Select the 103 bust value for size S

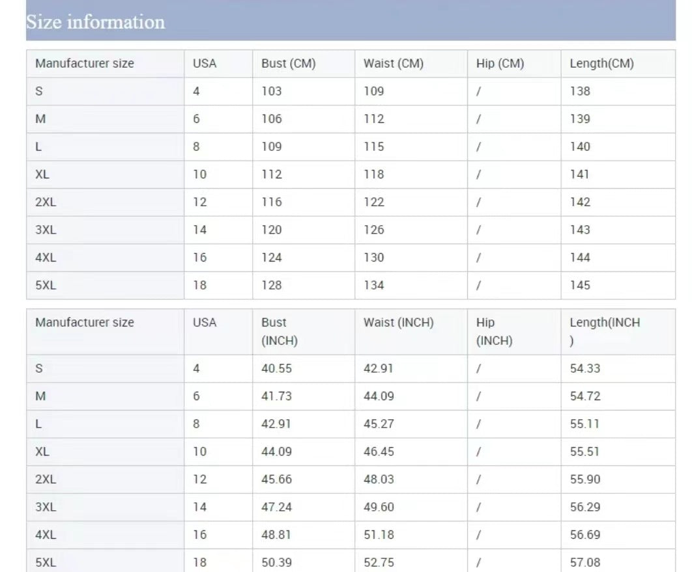click(272, 91)
